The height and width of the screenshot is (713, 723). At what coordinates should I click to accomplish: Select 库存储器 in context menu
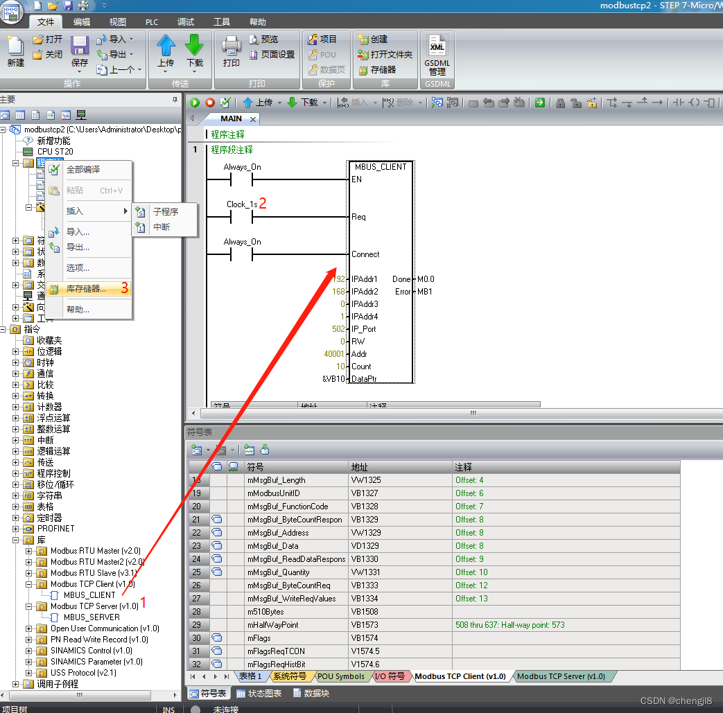click(88, 289)
